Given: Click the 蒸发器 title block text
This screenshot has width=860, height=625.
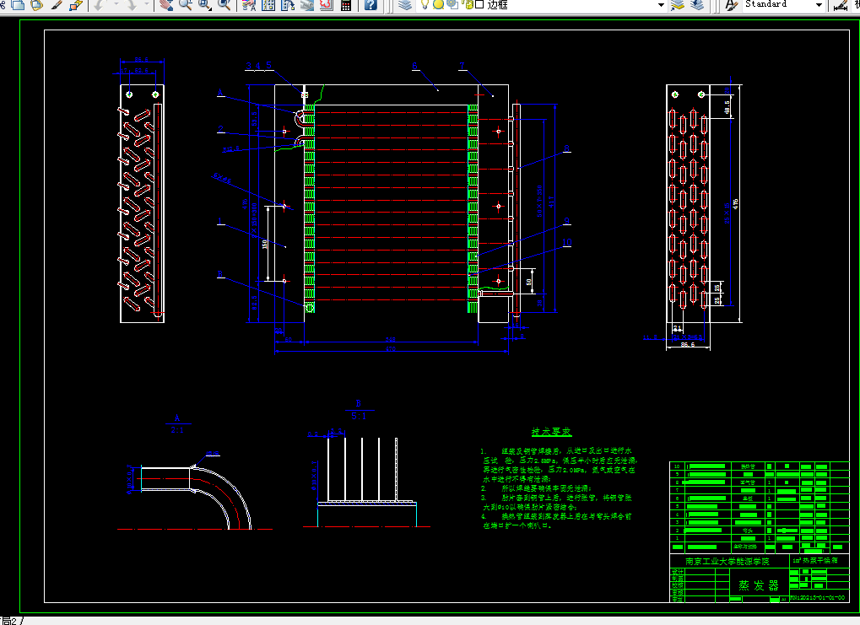Looking at the screenshot, I should (759, 585).
